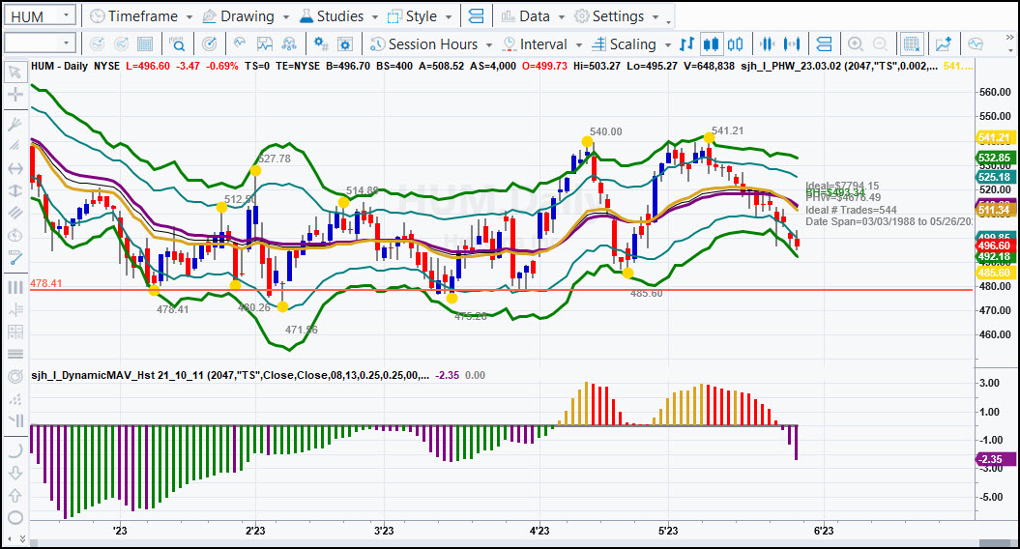The height and width of the screenshot is (549, 1020).
Task: Open the Studies menu
Action: point(331,16)
